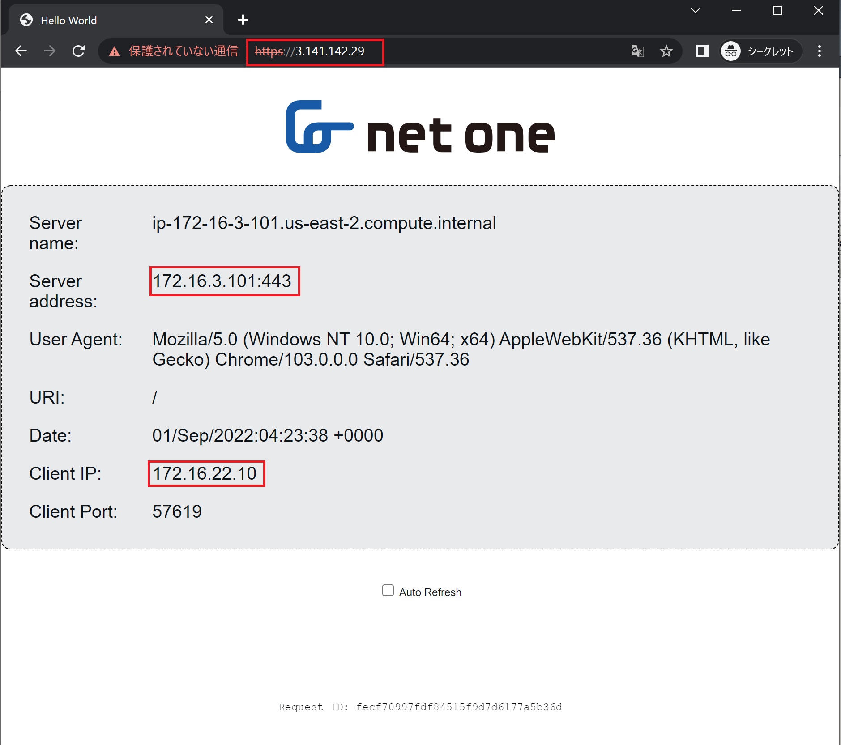
Task: Close the Hello World tab
Action: [x=209, y=20]
